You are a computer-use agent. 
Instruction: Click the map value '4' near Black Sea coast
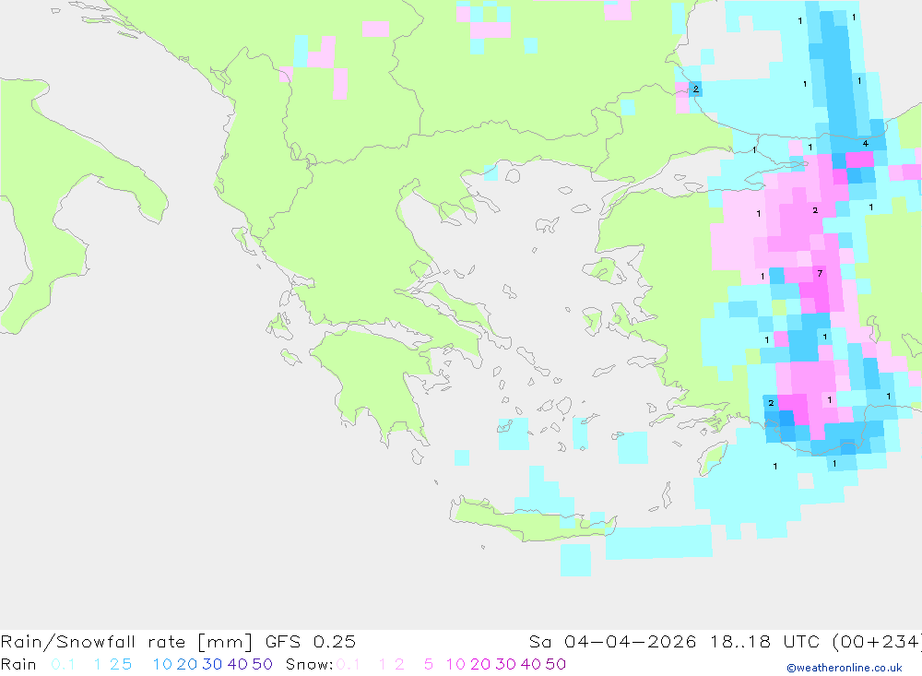(x=865, y=143)
